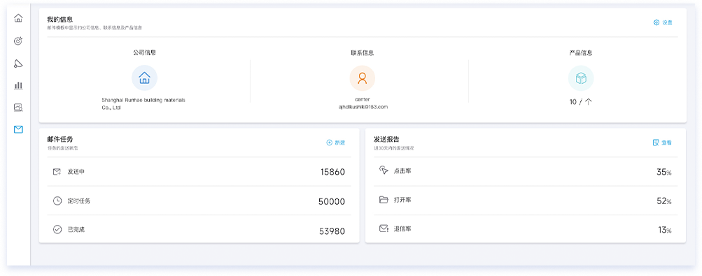The width and height of the screenshot is (702, 276).
Task: Click the 产品信息 heading
Action: tap(581, 52)
